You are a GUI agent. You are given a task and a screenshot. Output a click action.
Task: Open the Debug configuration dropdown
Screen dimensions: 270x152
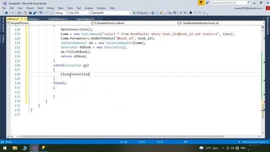point(61,13)
